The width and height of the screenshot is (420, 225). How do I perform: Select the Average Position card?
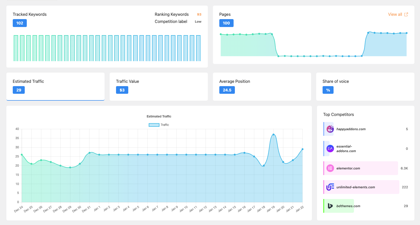point(262,86)
